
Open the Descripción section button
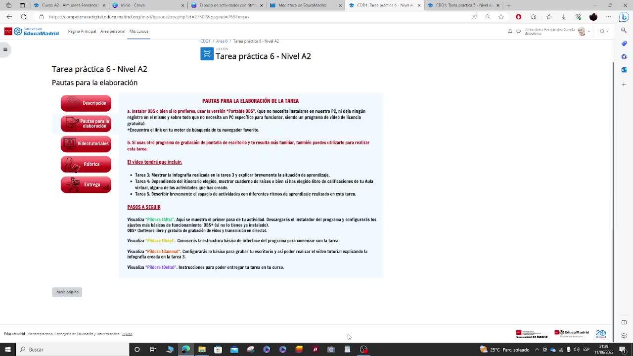[86, 103]
